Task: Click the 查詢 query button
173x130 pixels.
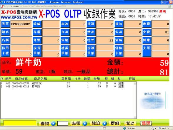Action: click(x=45, y=123)
